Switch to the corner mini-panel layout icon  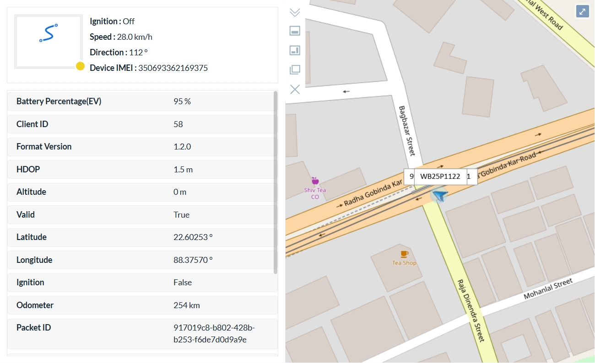click(295, 50)
